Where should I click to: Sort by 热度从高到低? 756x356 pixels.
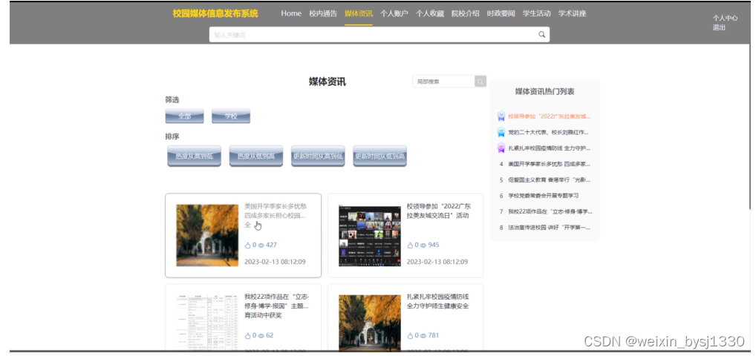195,156
